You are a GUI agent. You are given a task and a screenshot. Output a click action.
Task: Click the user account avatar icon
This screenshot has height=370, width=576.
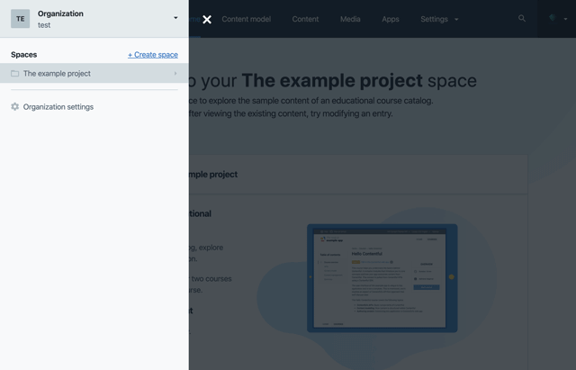[552, 18]
